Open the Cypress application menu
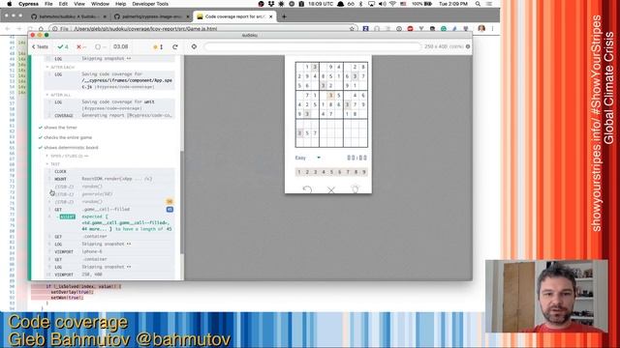This screenshot has width=620, height=348. pos(28,4)
